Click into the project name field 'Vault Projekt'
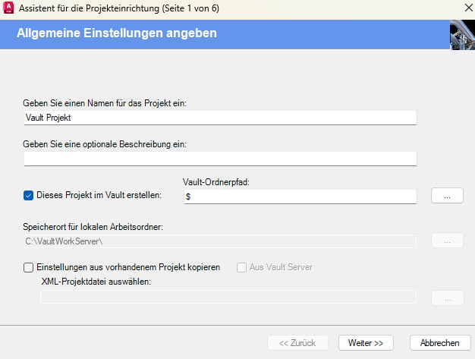This screenshot has width=475, height=359. pos(220,118)
